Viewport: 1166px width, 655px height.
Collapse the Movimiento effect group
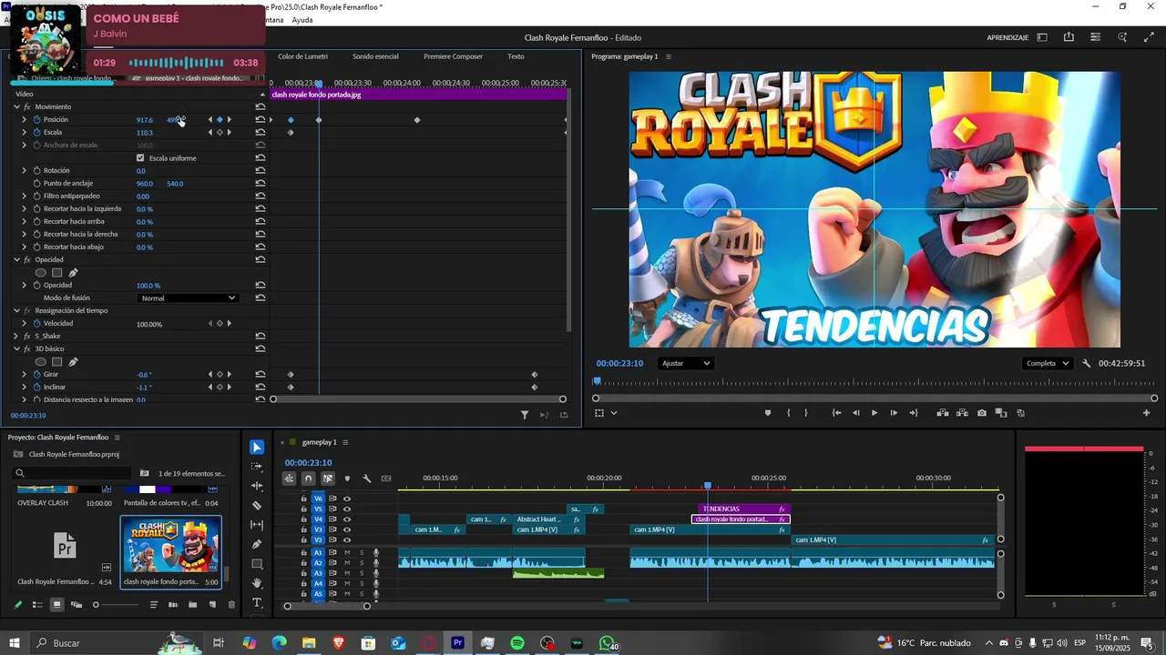(x=16, y=107)
